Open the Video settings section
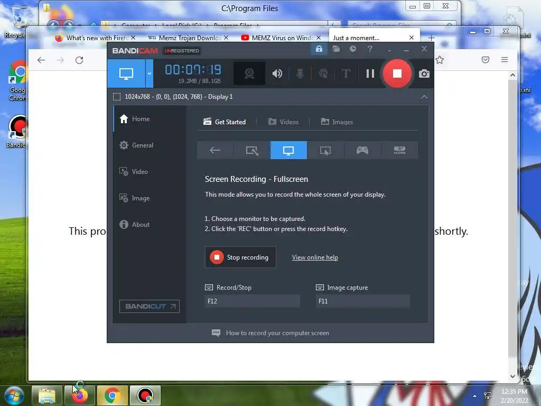Screen dimensions: 541x406 (133, 172)
